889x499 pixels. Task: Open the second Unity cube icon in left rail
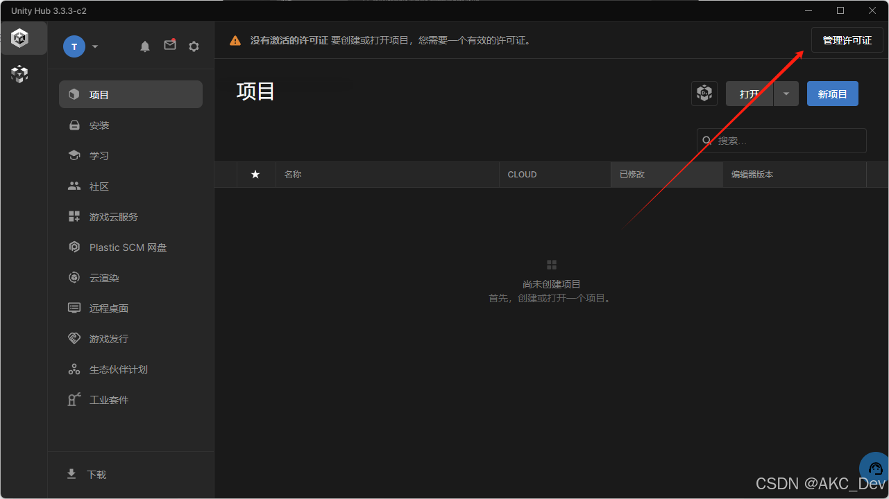click(20, 74)
